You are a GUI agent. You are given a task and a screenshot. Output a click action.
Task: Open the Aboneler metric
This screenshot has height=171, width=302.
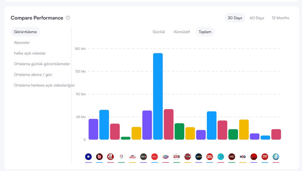22,43
